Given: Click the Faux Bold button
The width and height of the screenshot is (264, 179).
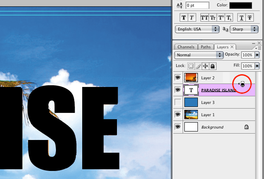Looking at the screenshot, I should (x=184, y=17).
